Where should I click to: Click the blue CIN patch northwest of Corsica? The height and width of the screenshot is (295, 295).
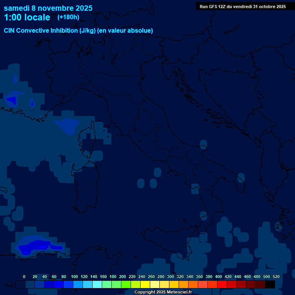[x=67, y=125]
